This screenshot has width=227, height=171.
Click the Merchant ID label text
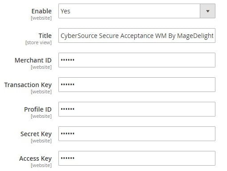(x=33, y=60)
